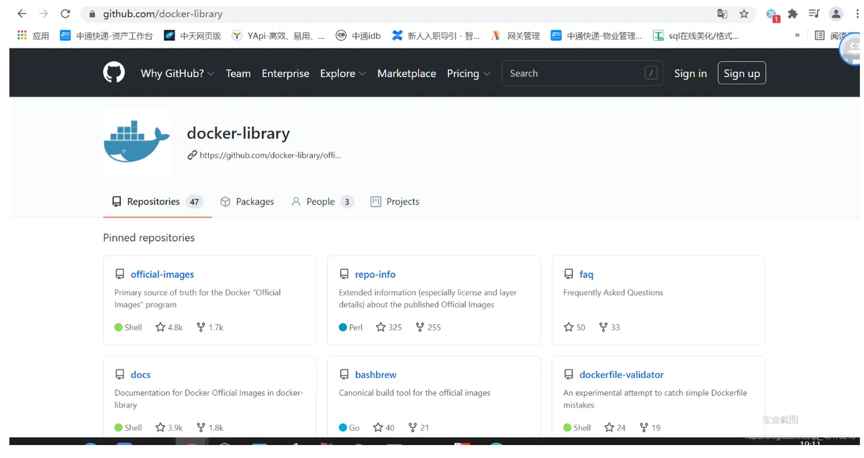Click the fork count 19 on dockerfile-validator
This screenshot has height=458, width=864.
650,428
